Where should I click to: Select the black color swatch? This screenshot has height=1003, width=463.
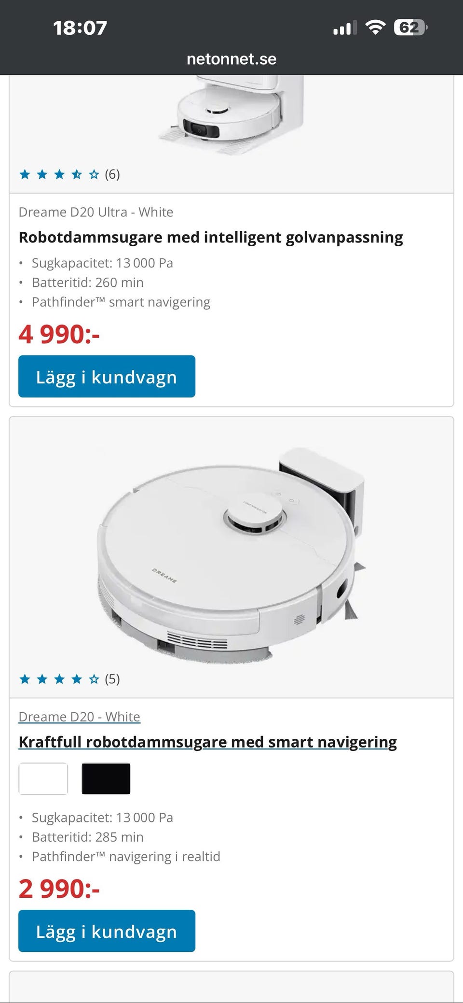coord(106,778)
